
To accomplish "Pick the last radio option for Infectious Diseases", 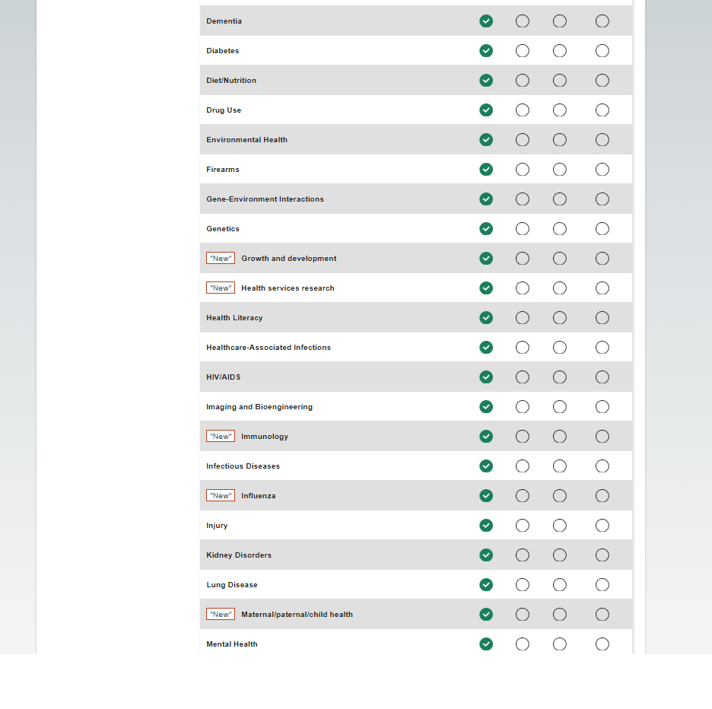I will [602, 466].
